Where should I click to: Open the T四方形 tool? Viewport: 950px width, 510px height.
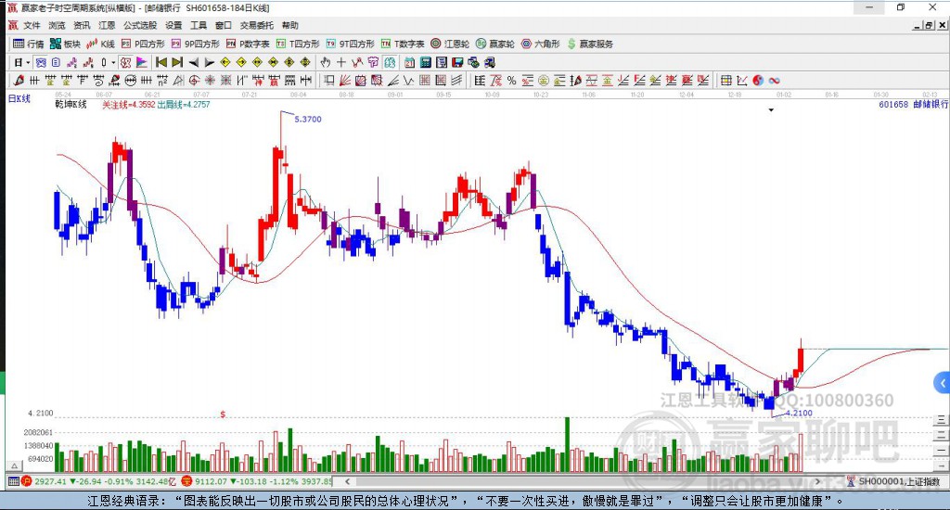(298, 44)
